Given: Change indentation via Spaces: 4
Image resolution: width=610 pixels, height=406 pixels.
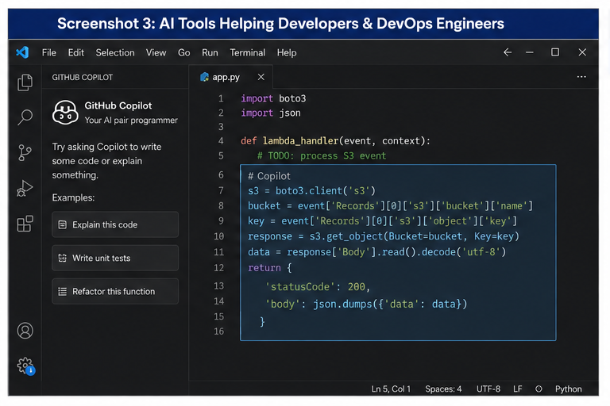Looking at the screenshot, I should (443, 389).
